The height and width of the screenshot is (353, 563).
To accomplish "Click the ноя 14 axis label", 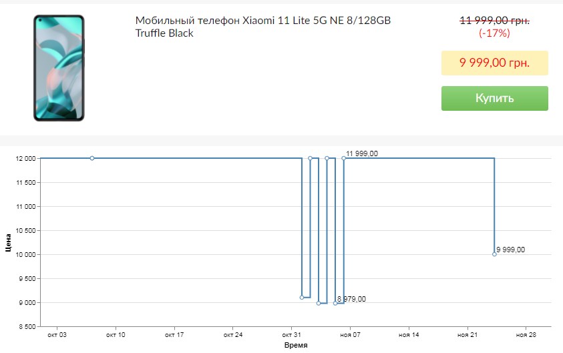I will coord(409,335).
